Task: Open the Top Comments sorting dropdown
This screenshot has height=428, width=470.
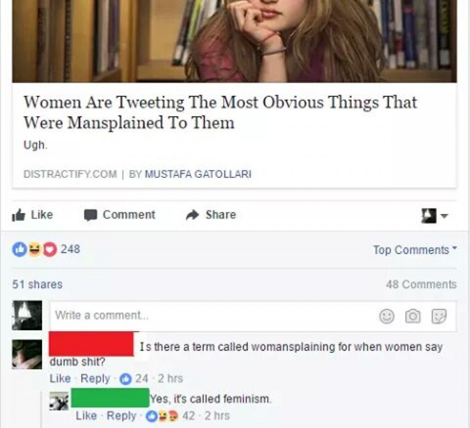Action: tap(414, 250)
